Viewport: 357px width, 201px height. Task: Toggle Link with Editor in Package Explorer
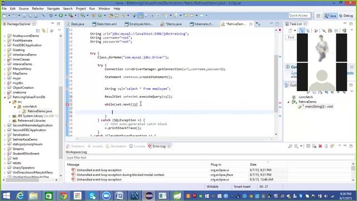coord(44,31)
